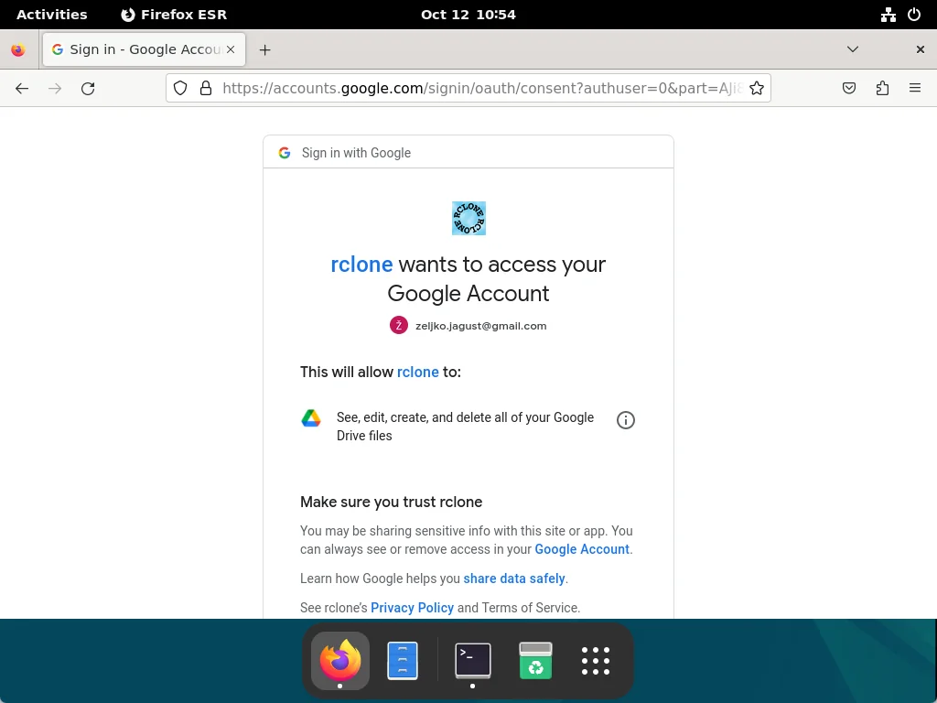Open the Trash icon in the dock
This screenshot has width=937, height=703.
535,661
